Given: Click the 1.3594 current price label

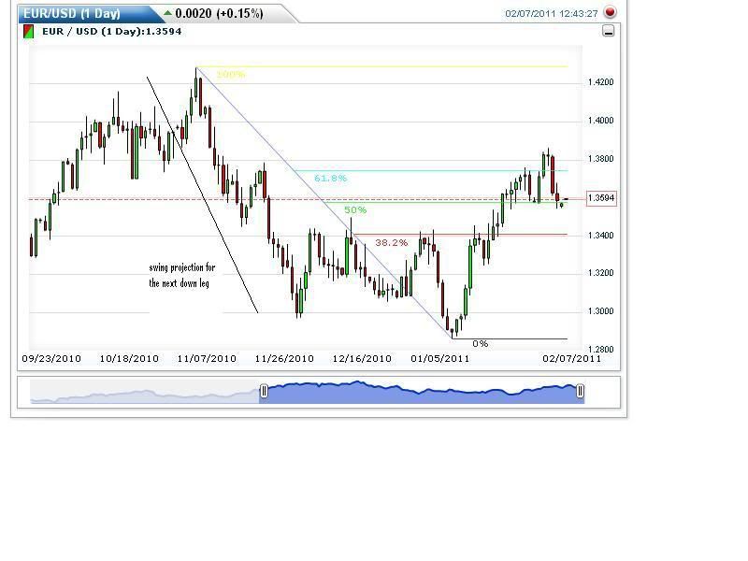Looking at the screenshot, I should click(x=601, y=198).
